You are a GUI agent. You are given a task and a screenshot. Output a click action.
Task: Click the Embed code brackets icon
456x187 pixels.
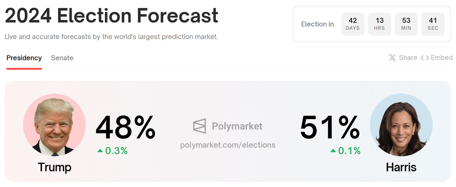tap(425, 58)
